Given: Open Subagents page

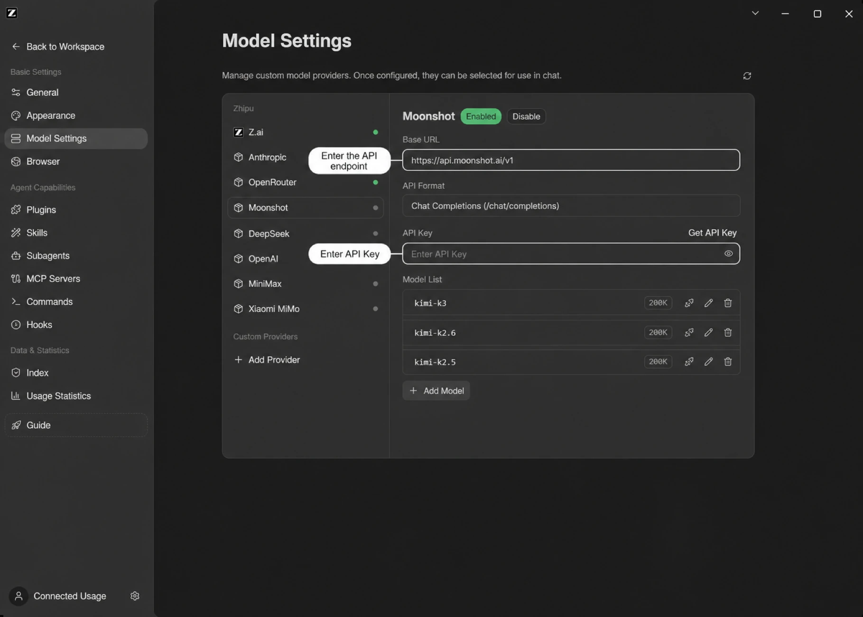Looking at the screenshot, I should click(x=76, y=255).
